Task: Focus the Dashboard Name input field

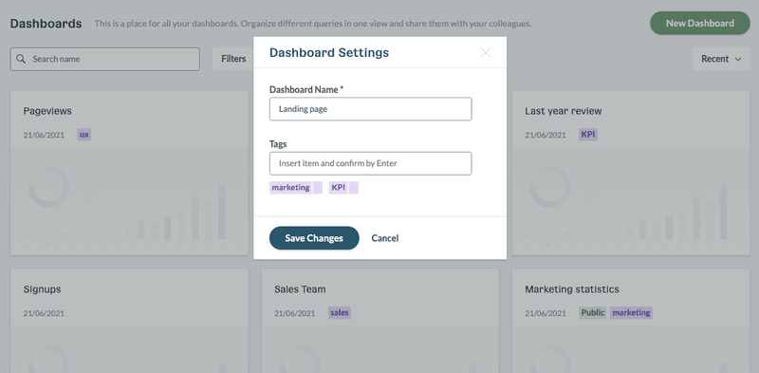Action: (x=370, y=109)
